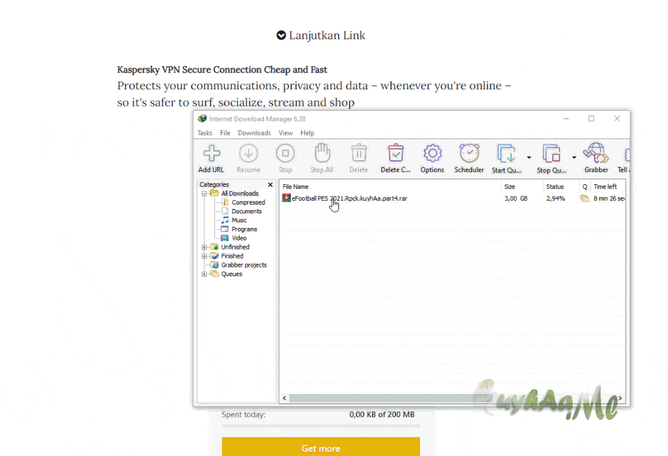Click Kaspersky VPN Secure Connection heading
This screenshot has width=668, height=456.
click(x=222, y=70)
